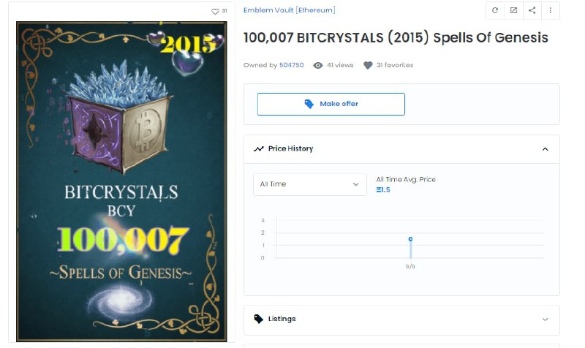Favorite the item via heart above image
This screenshot has height=348, width=585.
coord(215,12)
